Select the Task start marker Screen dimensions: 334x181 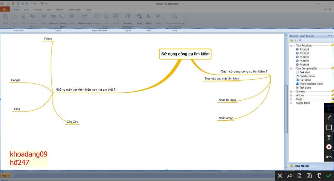pyautogui.click(x=303, y=72)
